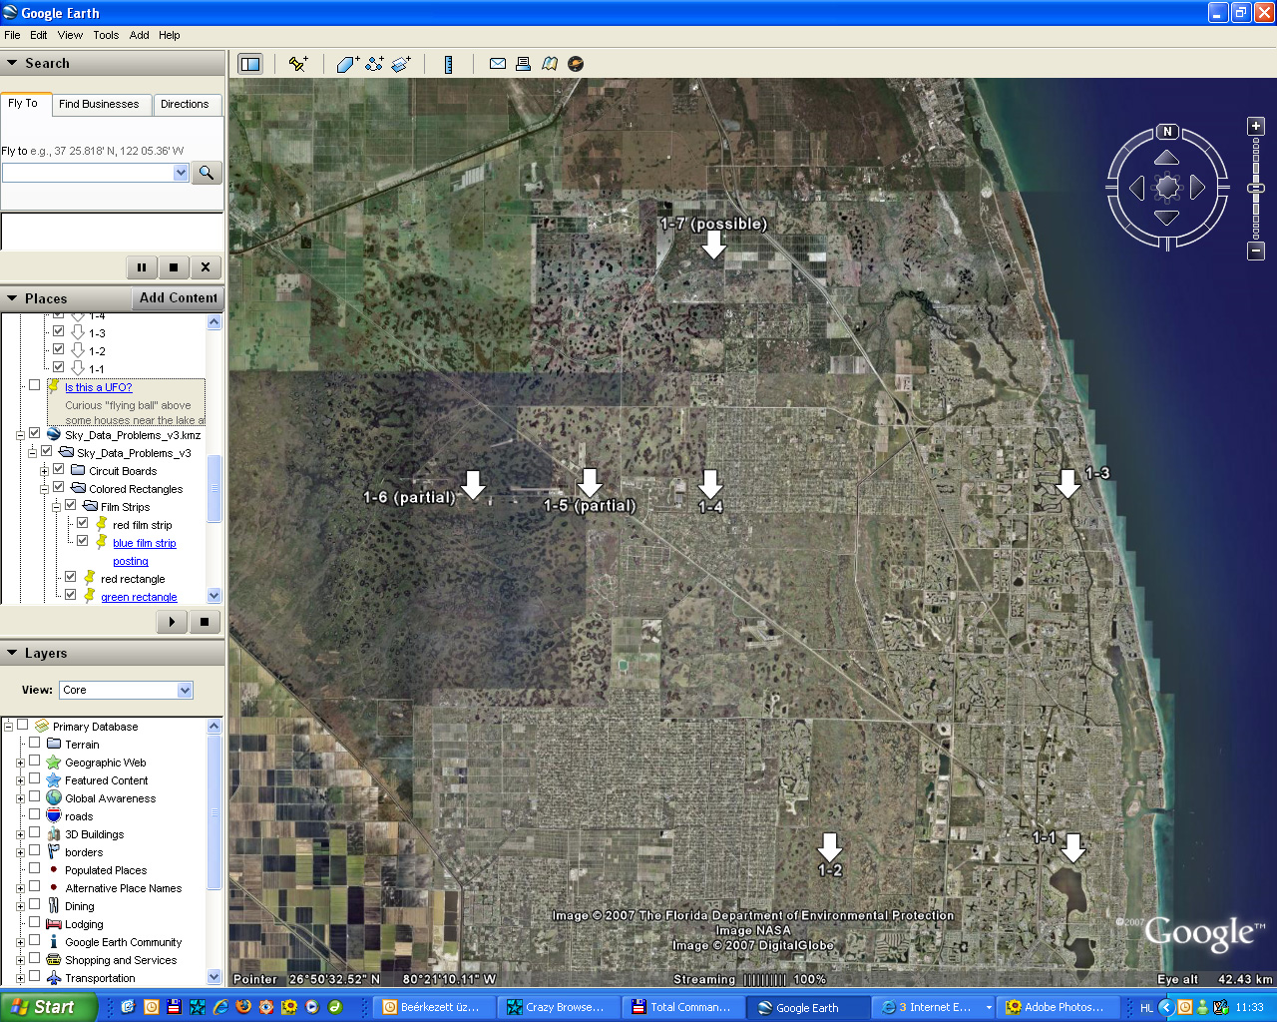Click the 1-4 arrow placemark on map
Viewport: 1277px width, 1022px height.
[x=710, y=484]
